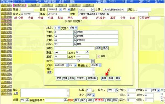
Task: Open the 單位 lookup triangle beside M
Action: coord(87,52)
